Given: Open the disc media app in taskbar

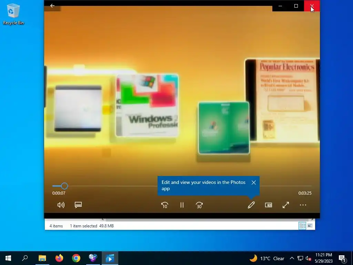Looking at the screenshot, I should pyautogui.click(x=93, y=258).
